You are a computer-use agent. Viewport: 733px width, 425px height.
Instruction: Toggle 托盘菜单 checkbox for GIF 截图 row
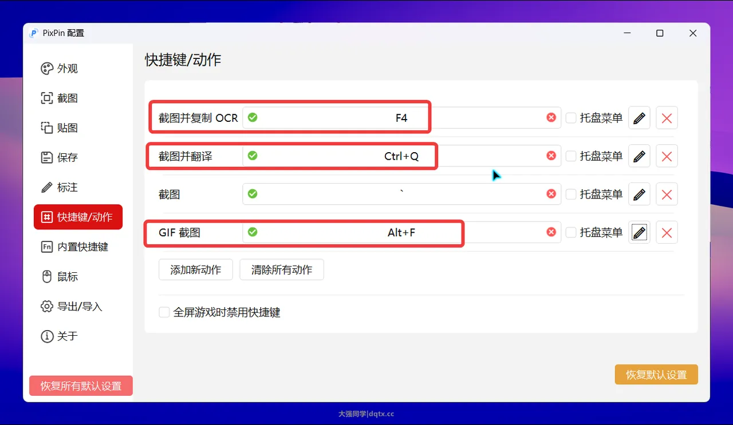[571, 232]
